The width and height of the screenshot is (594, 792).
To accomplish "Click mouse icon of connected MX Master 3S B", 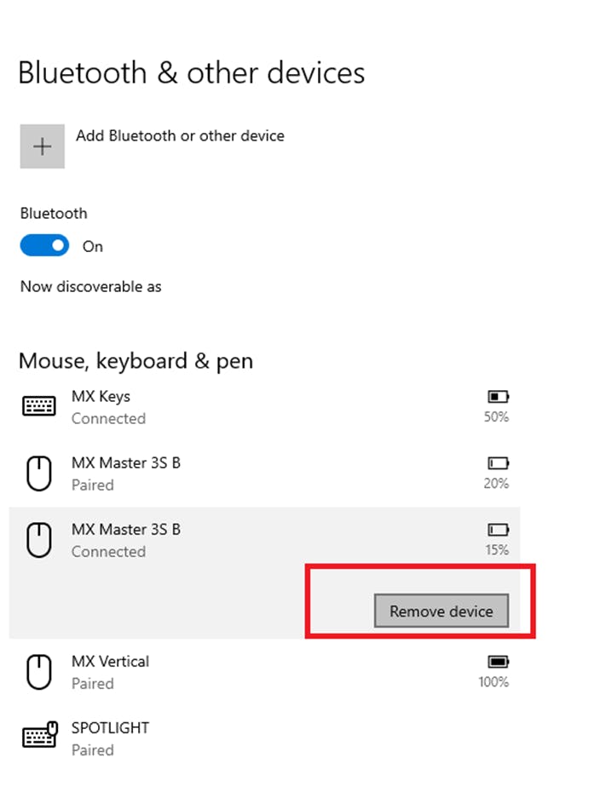I will pyautogui.click(x=39, y=540).
